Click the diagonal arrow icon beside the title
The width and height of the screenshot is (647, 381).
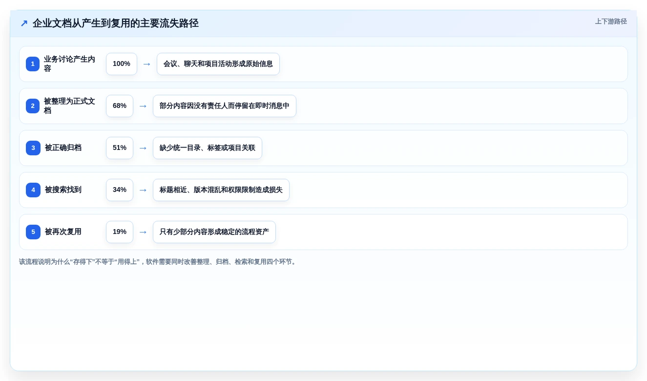pyautogui.click(x=24, y=23)
